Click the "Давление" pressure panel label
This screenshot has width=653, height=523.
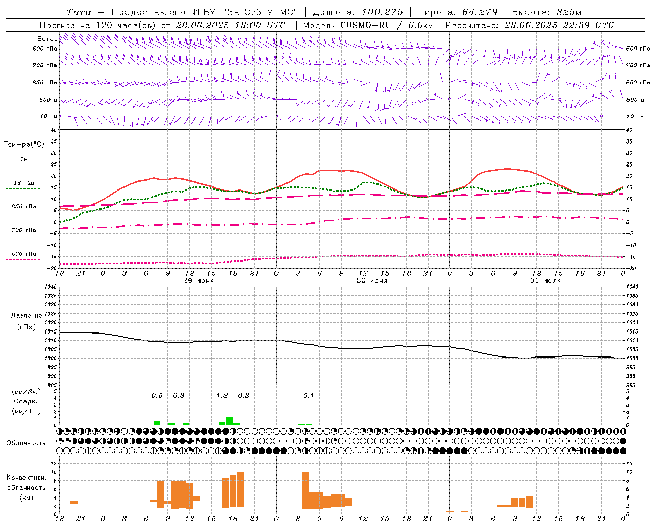coord(26,316)
